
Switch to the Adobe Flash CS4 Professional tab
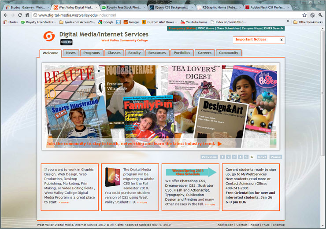(x=267, y=7)
